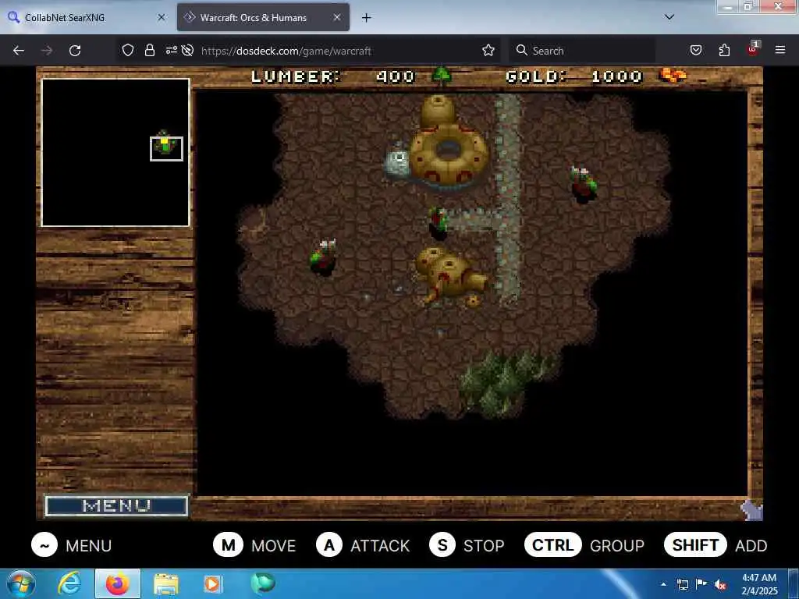799x599 pixels.
Task: Tap the tilde MENU key button
Action: point(44,545)
